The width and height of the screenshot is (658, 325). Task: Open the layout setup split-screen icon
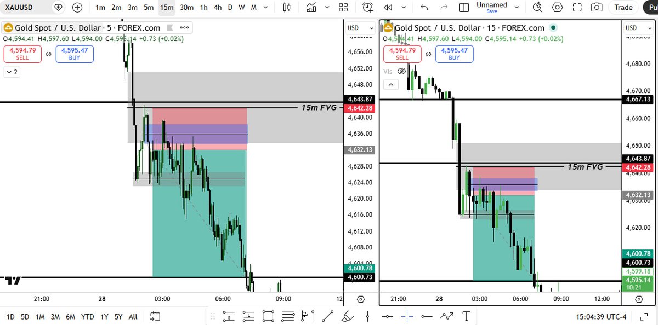point(464,8)
